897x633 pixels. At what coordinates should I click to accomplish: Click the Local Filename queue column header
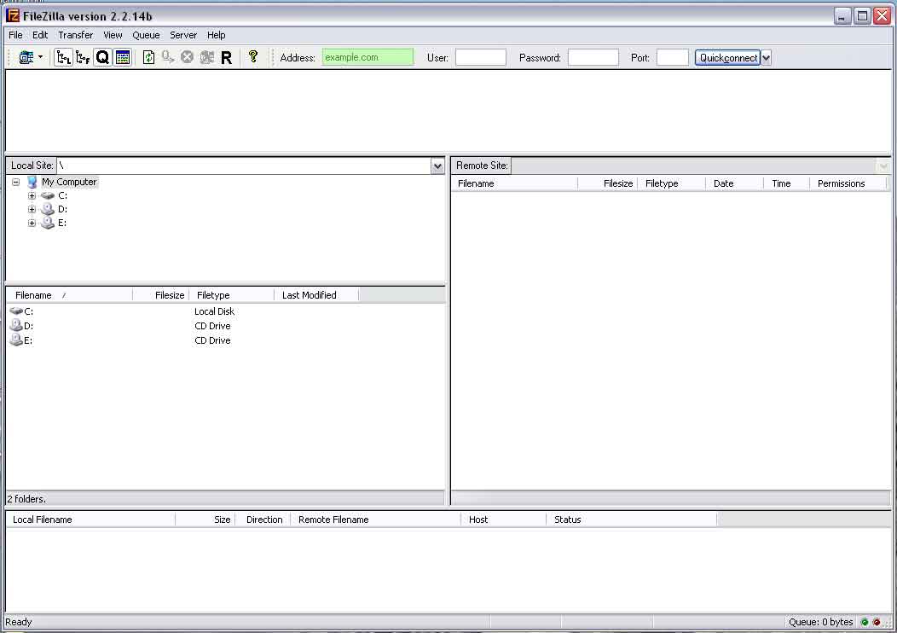click(x=90, y=520)
